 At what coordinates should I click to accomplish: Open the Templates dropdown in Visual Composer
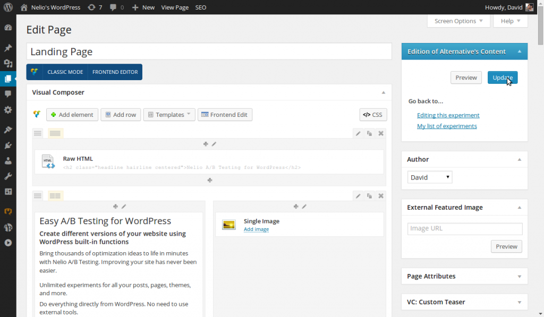[169, 114]
